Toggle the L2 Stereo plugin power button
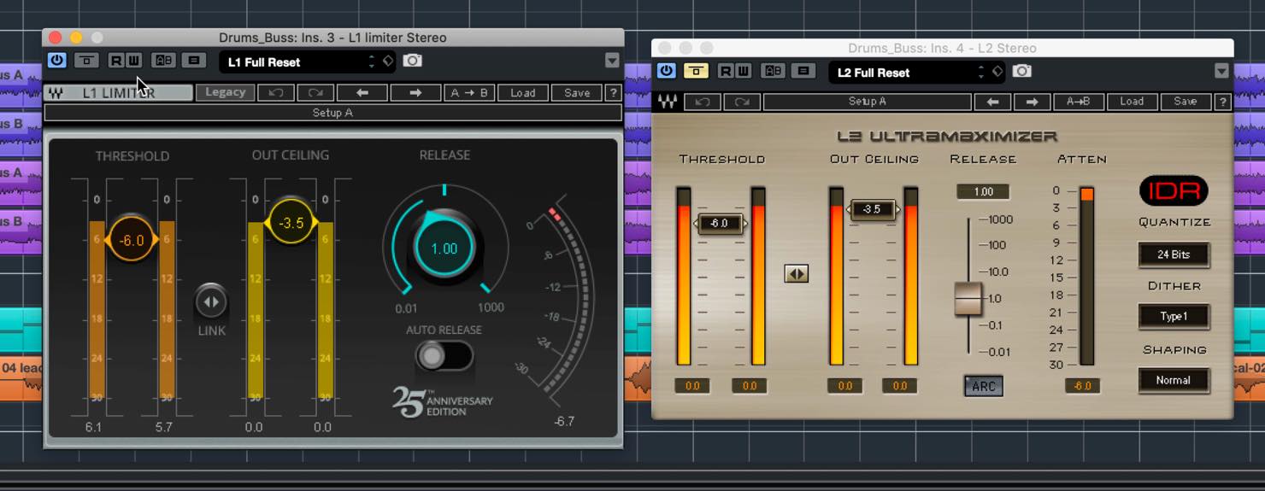The width and height of the screenshot is (1265, 491). click(667, 71)
